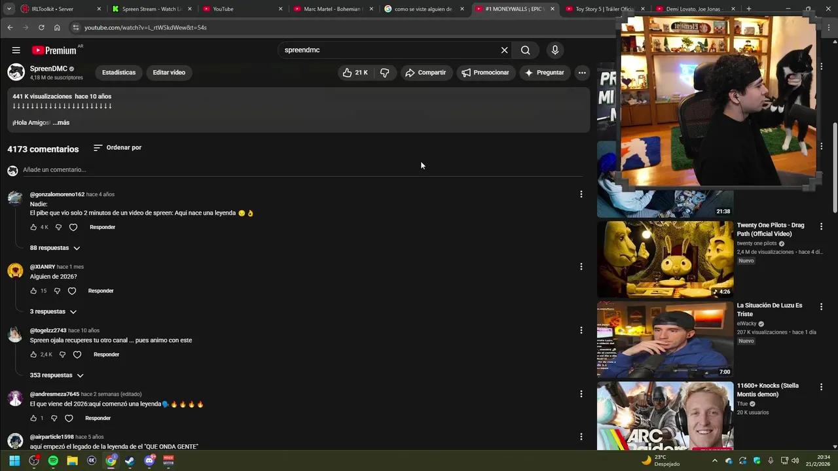This screenshot has width=838, height=471.
Task: Like the comment by @togelzz2743
Action: tap(33, 355)
